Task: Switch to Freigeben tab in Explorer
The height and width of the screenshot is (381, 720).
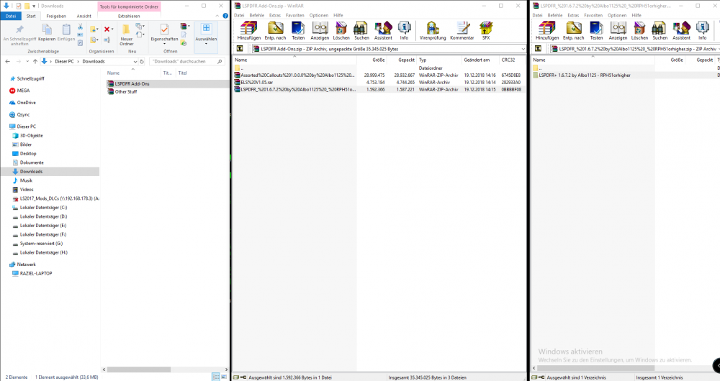Action: tap(56, 16)
